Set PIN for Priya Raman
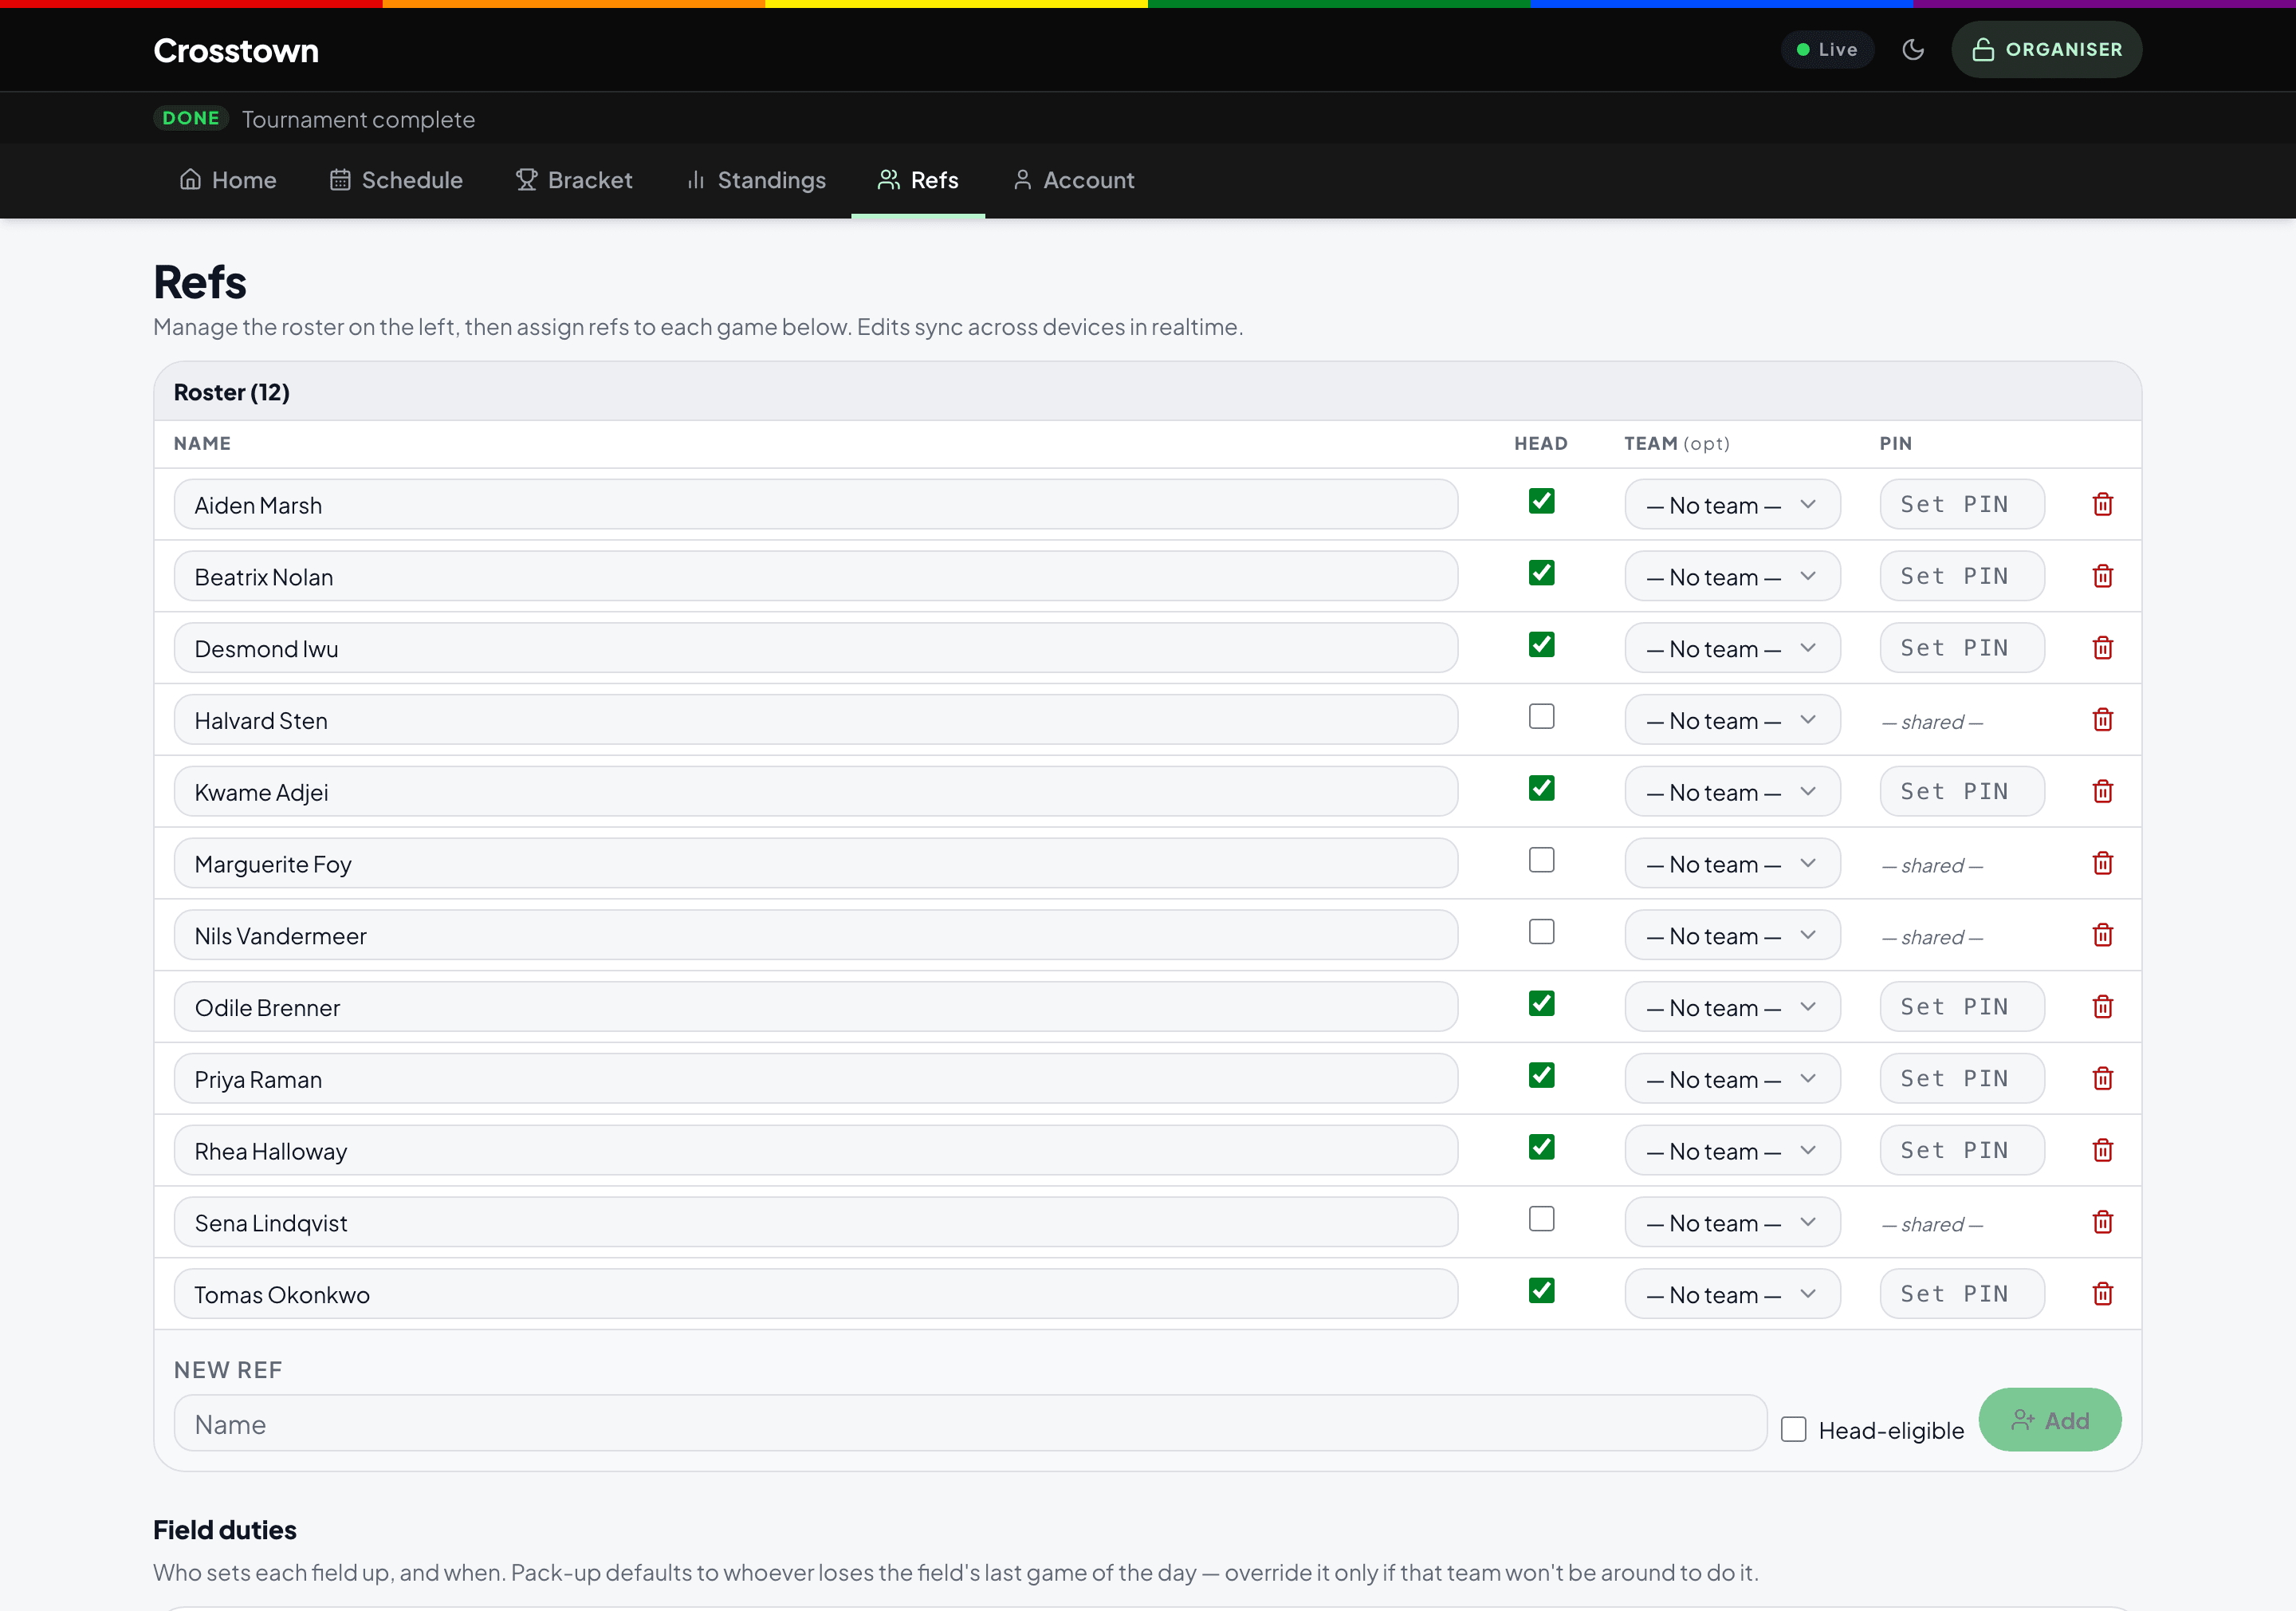Viewport: 2296px width, 1611px height. [x=1962, y=1079]
